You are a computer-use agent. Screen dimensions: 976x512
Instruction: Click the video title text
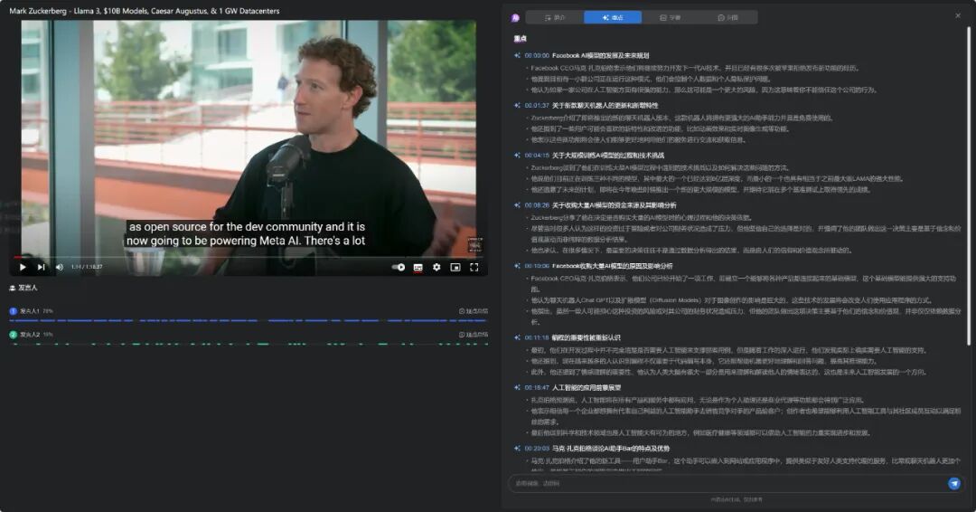click(145, 11)
